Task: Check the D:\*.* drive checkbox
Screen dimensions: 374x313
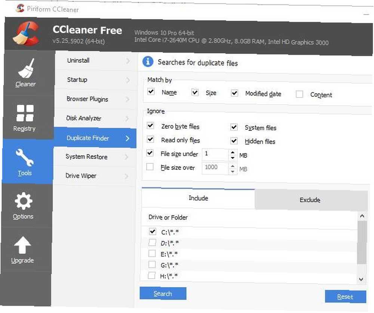Action: pos(152,242)
